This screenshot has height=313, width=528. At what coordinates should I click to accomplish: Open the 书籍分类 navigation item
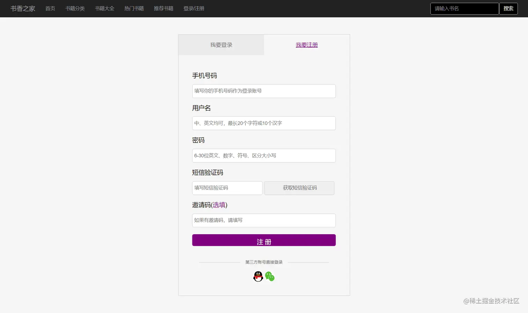click(x=75, y=8)
